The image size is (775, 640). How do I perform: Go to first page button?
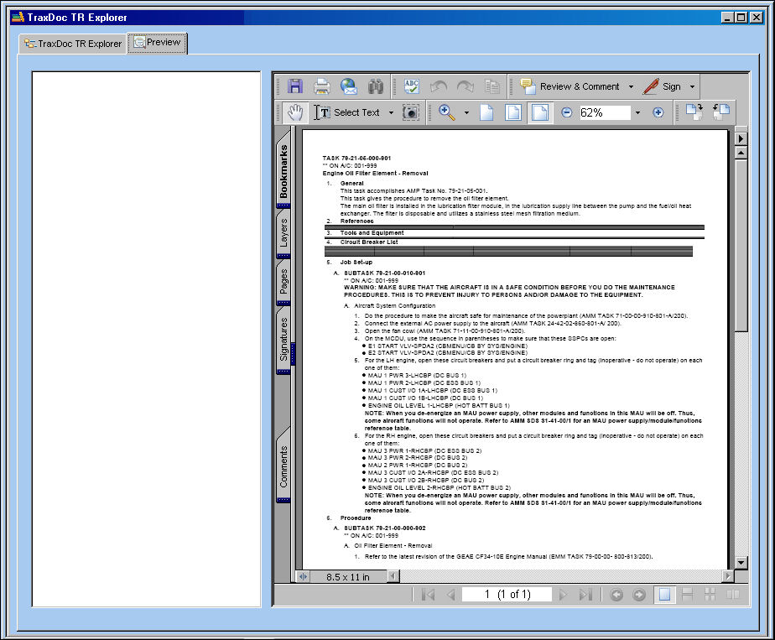[x=428, y=595]
